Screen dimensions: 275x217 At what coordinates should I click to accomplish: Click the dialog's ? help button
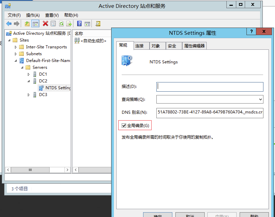point(251,31)
